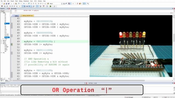The height and width of the screenshot is (98, 175).
Task: Select the Mode entry under Internal
Action: click(x=6, y=45)
